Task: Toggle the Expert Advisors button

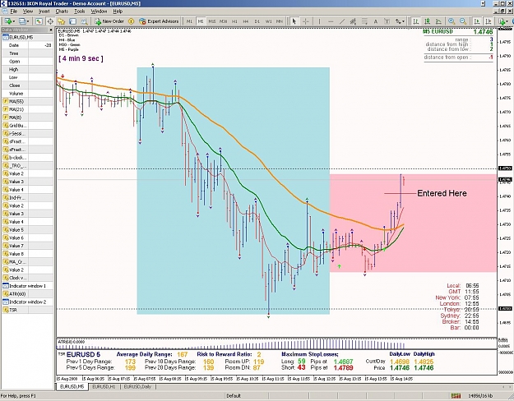Action: (159, 21)
